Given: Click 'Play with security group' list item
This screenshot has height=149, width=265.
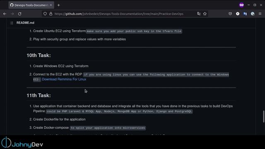Looking at the screenshot, I should [x=79, y=39].
